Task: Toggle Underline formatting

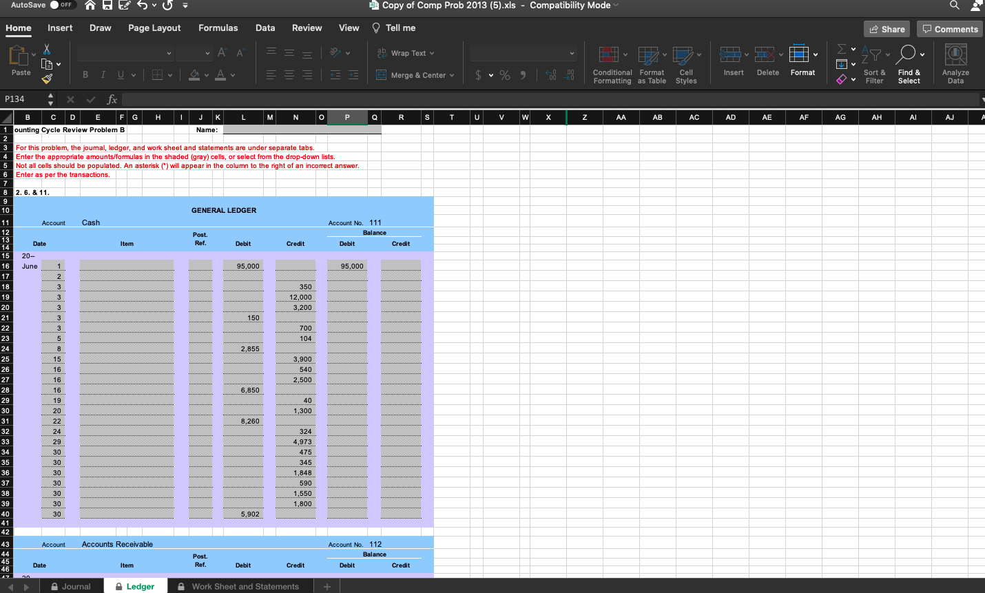Action: [x=121, y=75]
